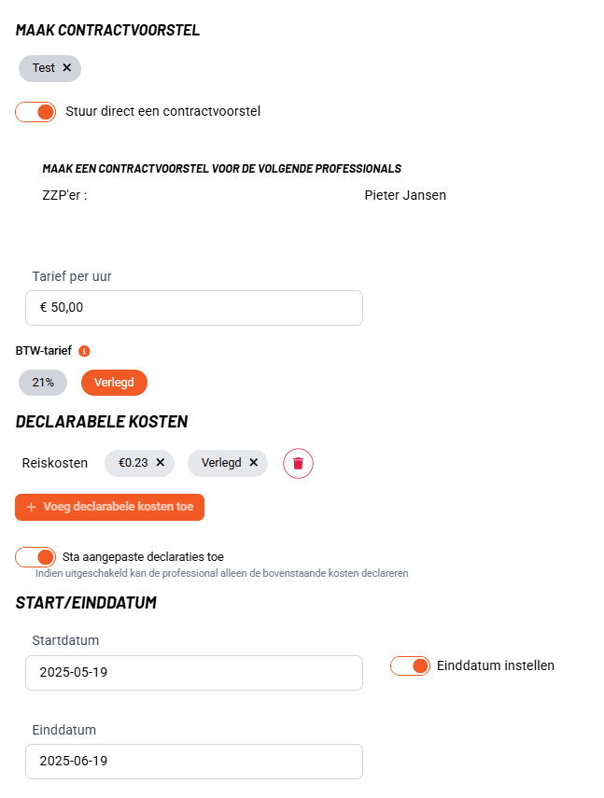604x798 pixels.
Task: Select the 21% BTW rate option
Action: [x=43, y=383]
